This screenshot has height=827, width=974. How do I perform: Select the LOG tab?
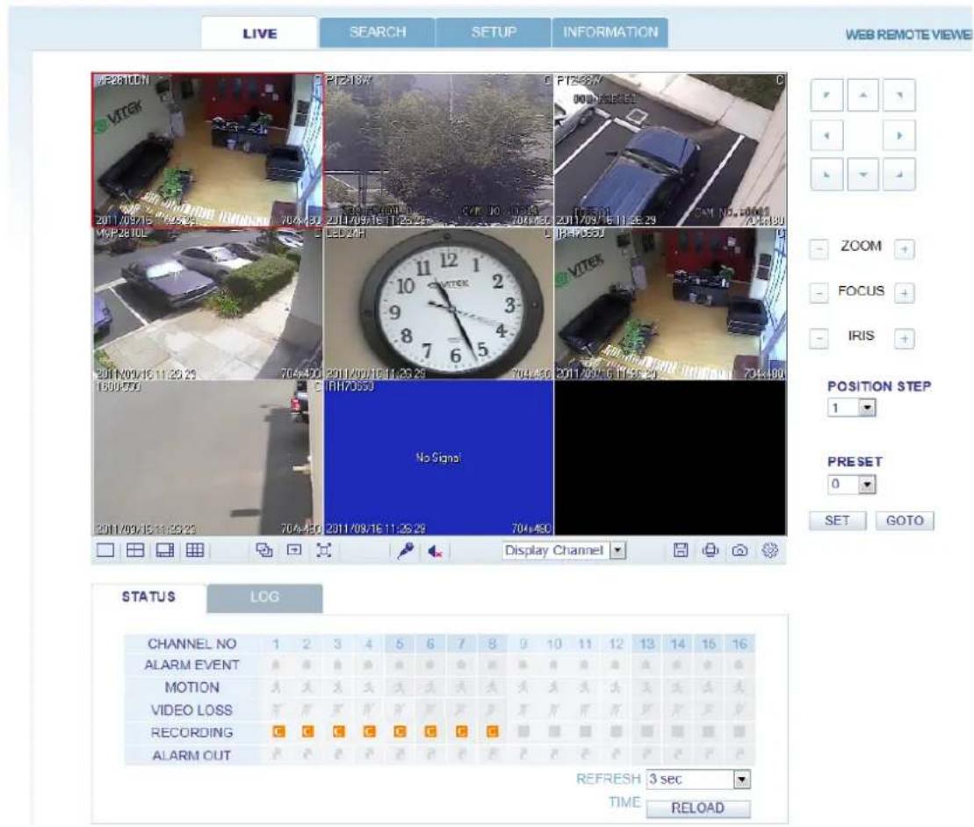(x=264, y=598)
